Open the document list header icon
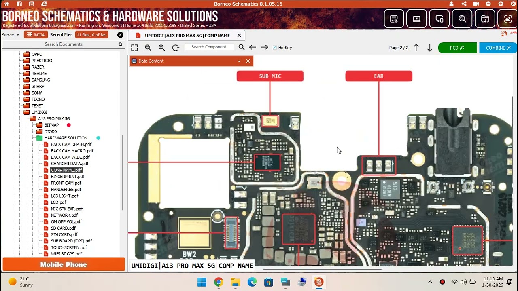The width and height of the screenshot is (518, 291). (x=394, y=19)
